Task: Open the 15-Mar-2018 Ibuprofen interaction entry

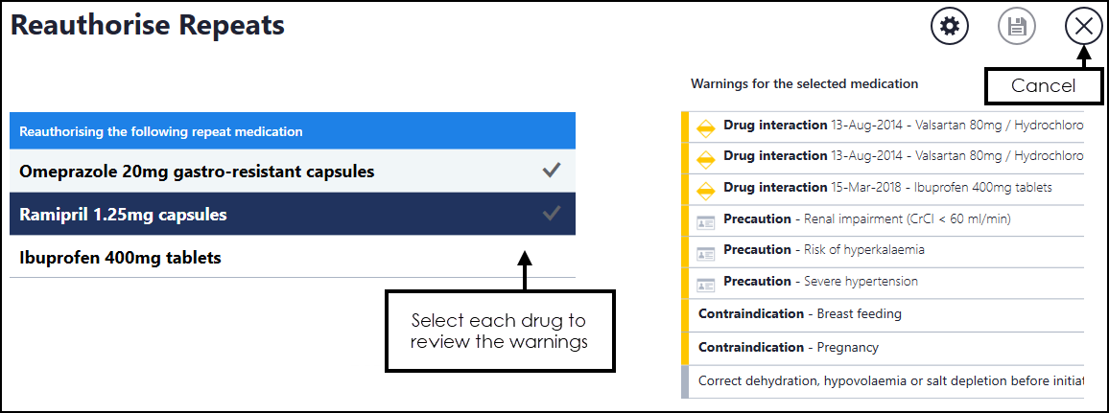Action: (887, 188)
